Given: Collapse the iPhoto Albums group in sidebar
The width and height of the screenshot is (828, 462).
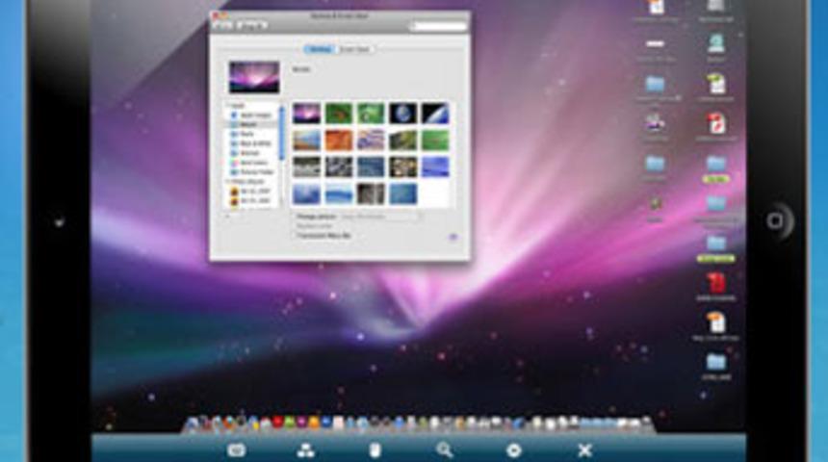Looking at the screenshot, I should pos(227,180).
